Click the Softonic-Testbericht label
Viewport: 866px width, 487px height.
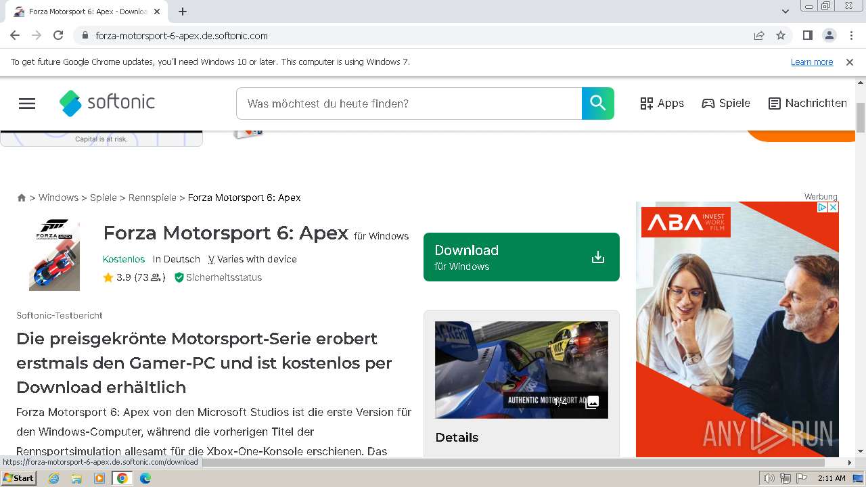coord(60,316)
